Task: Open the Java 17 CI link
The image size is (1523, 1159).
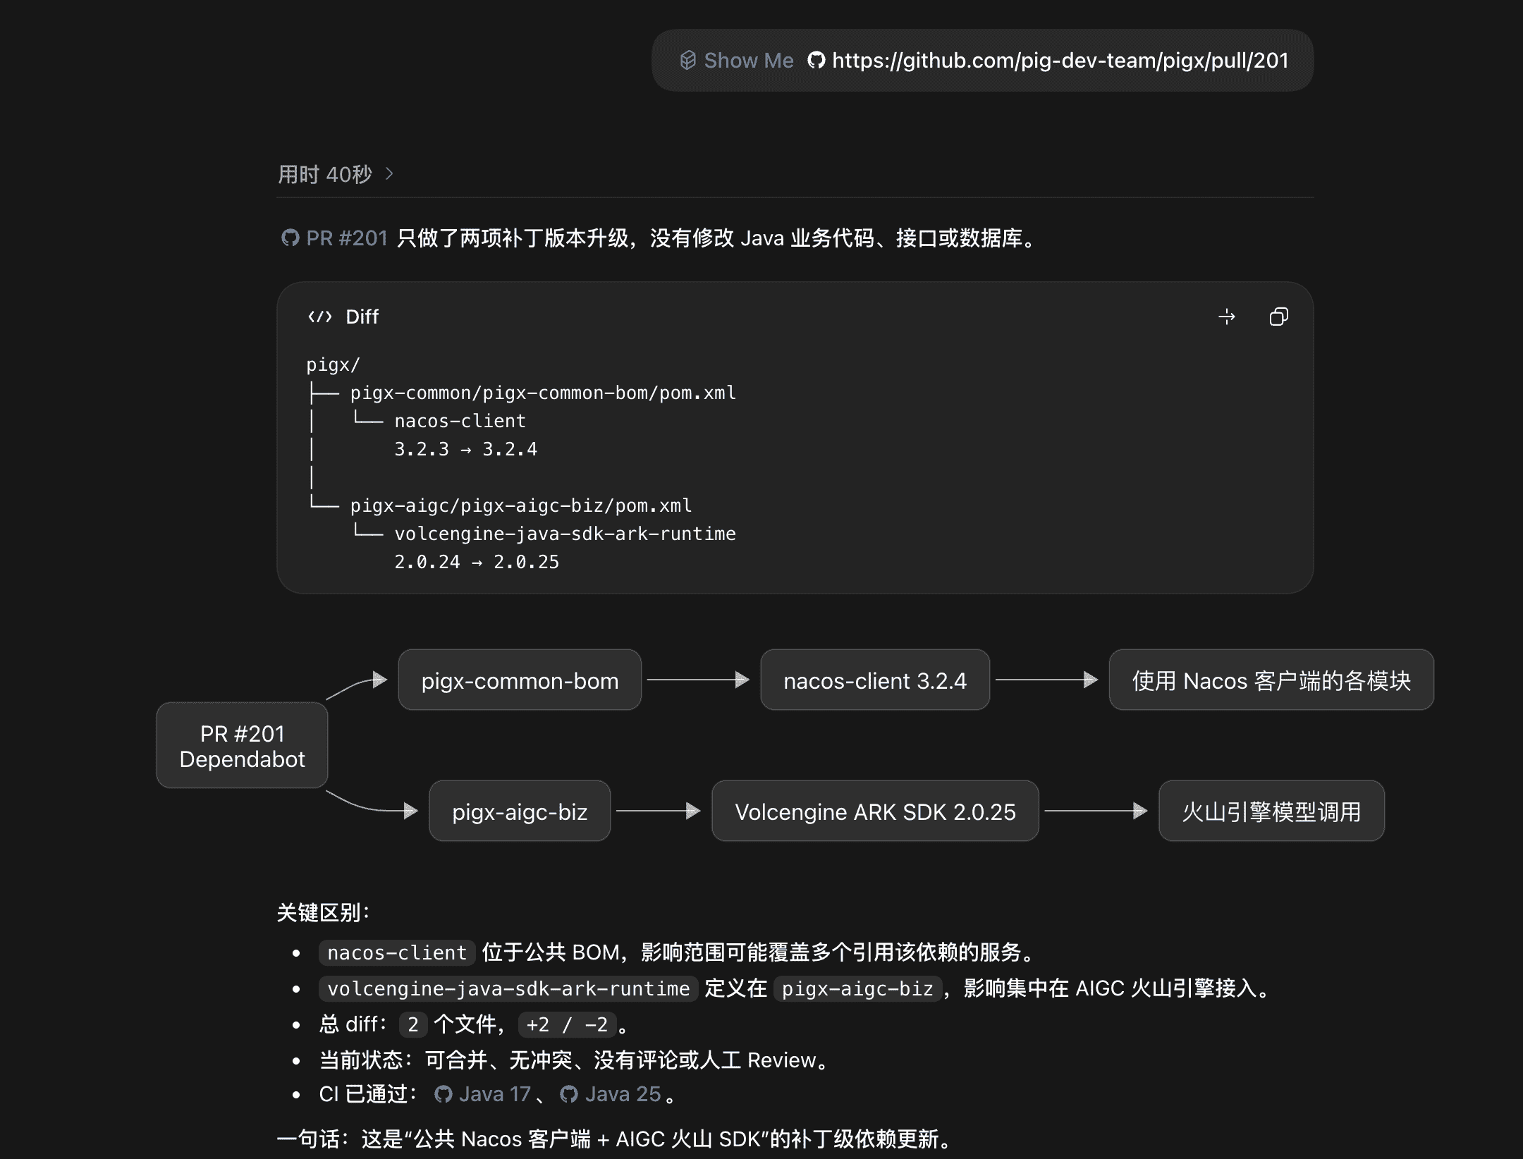Action: [494, 1094]
